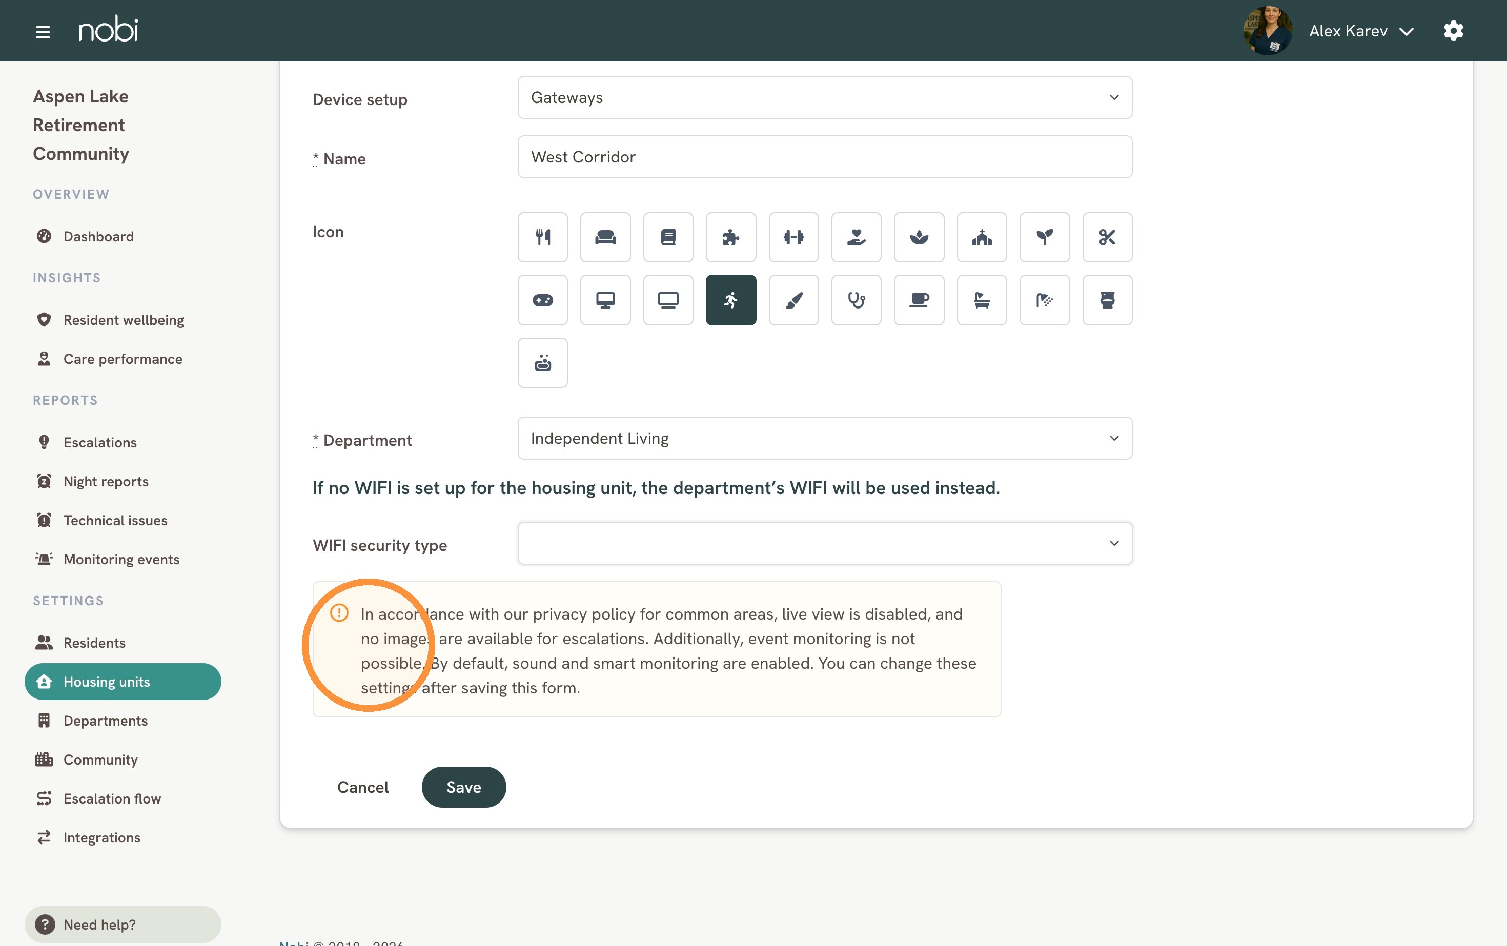Image resolution: width=1507 pixels, height=946 pixels.
Task: Click the selected running person icon
Action: tap(731, 300)
